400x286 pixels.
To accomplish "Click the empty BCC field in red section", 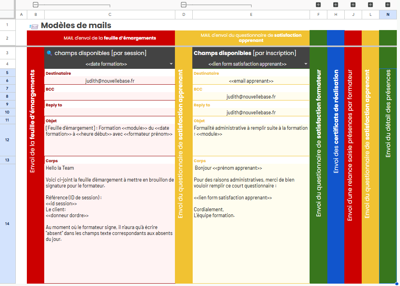I will [110, 97].
